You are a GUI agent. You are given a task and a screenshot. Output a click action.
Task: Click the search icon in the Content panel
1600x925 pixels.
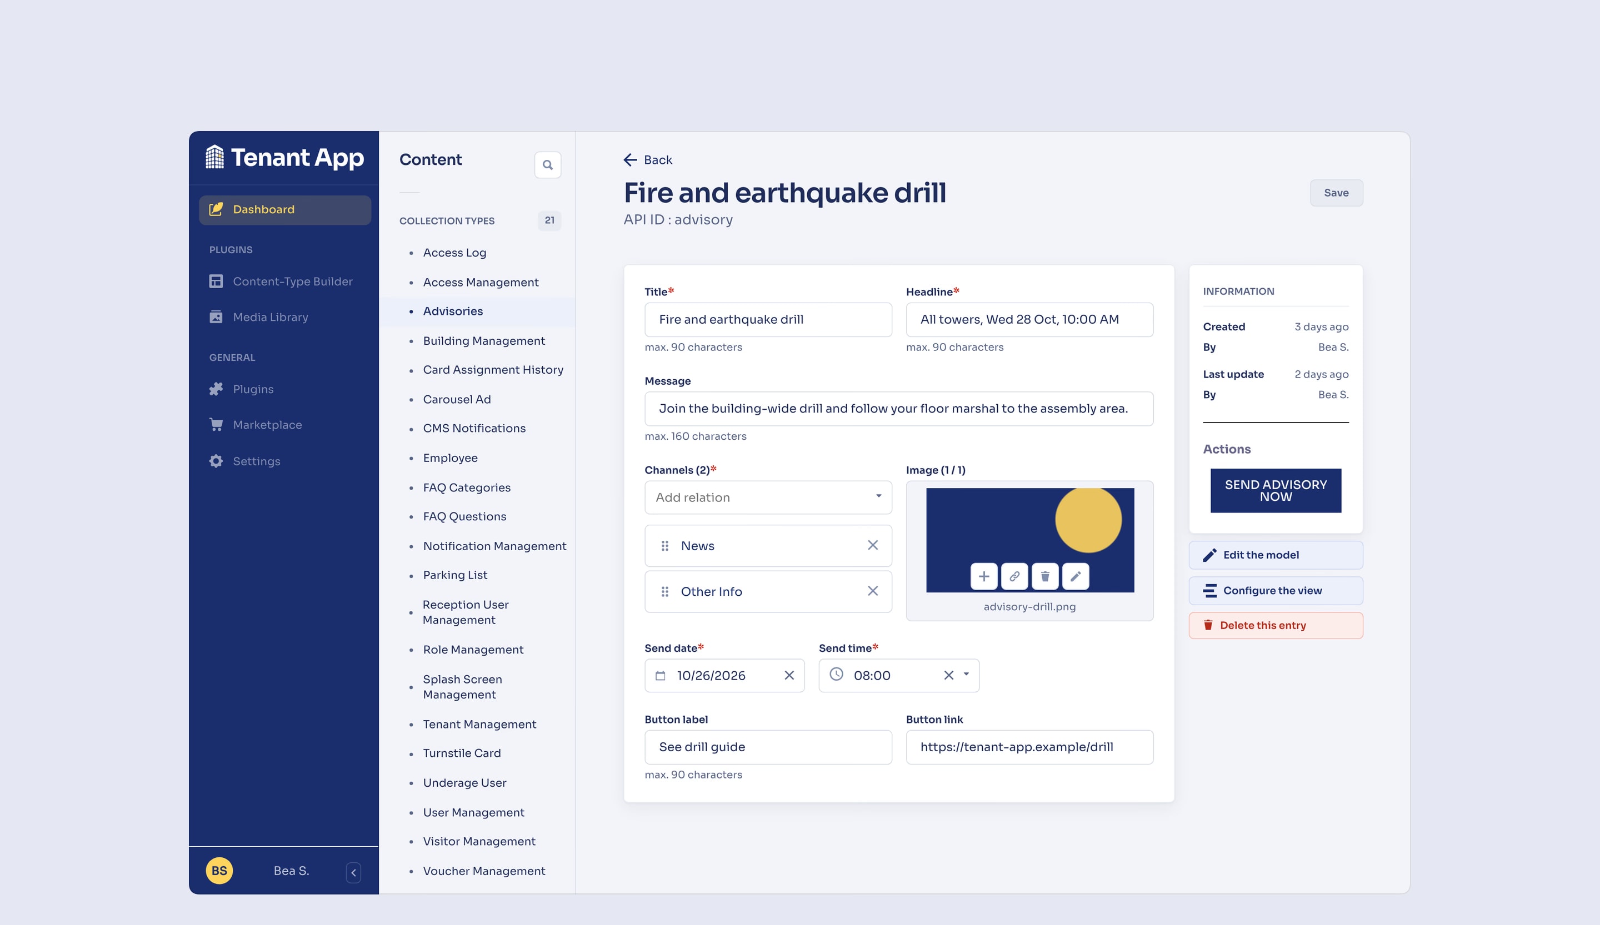[547, 165]
